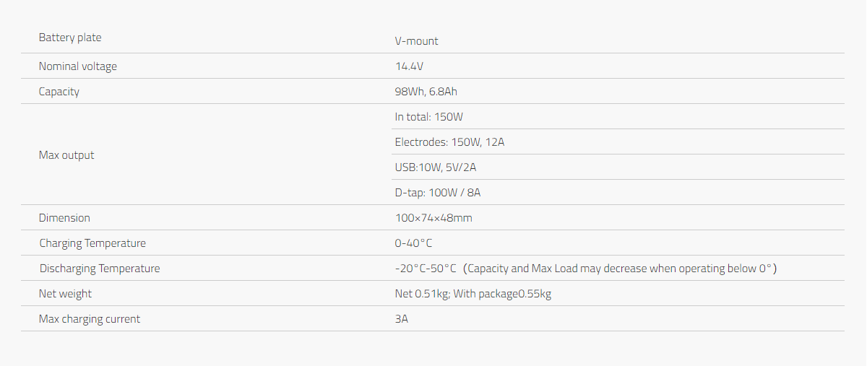
Task: Click the Max output label
Action: [66, 155]
